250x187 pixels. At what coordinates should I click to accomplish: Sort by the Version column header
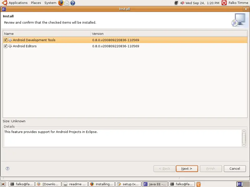click(x=169, y=34)
